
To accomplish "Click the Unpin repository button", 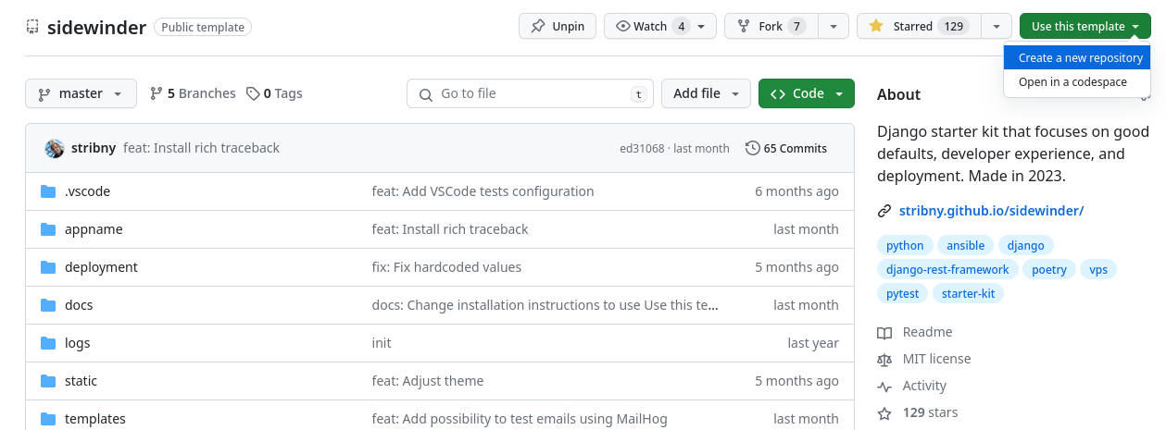I will click(x=558, y=26).
